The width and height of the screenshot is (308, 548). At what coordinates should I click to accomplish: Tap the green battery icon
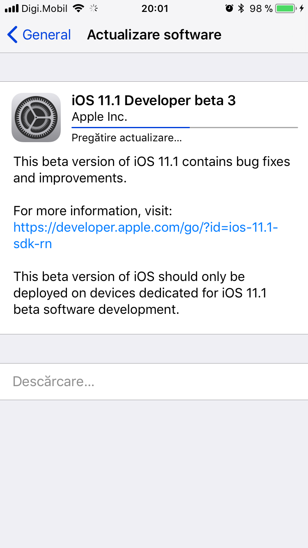286,8
